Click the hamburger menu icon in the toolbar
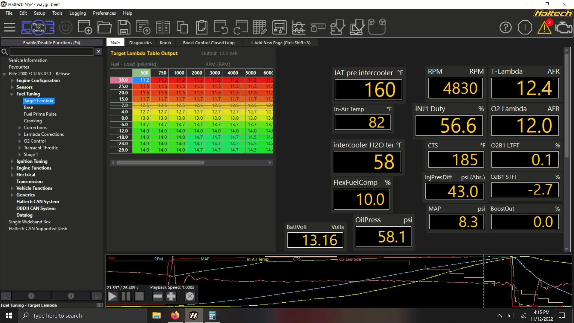574x323 pixels. coord(10,27)
